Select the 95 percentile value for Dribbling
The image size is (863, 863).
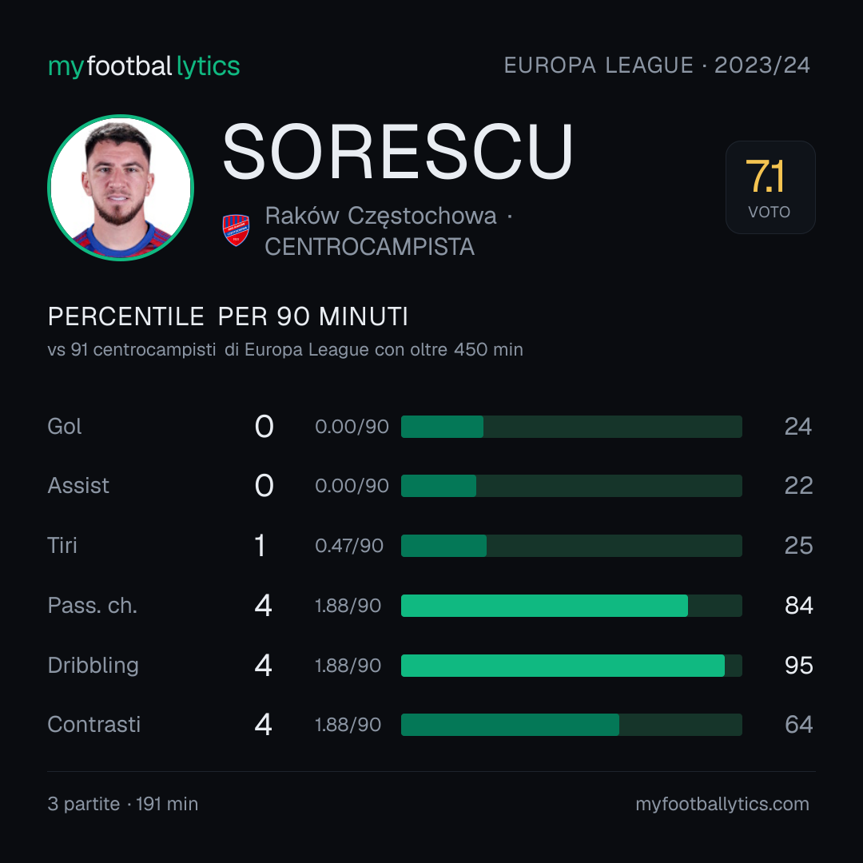click(x=798, y=666)
